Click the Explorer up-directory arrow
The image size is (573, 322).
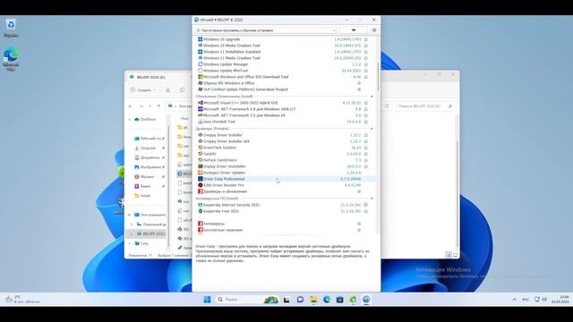pos(158,106)
